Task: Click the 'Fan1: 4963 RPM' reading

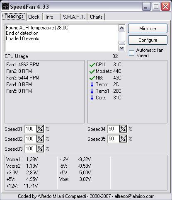Action: tap(23, 65)
